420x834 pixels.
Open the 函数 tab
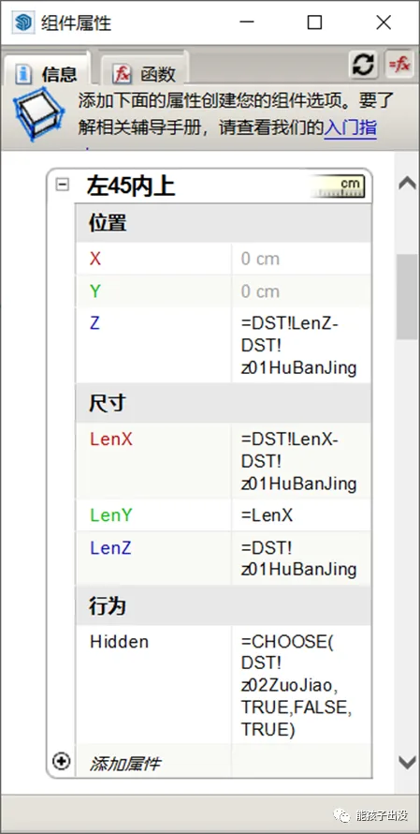pyautogui.click(x=144, y=73)
